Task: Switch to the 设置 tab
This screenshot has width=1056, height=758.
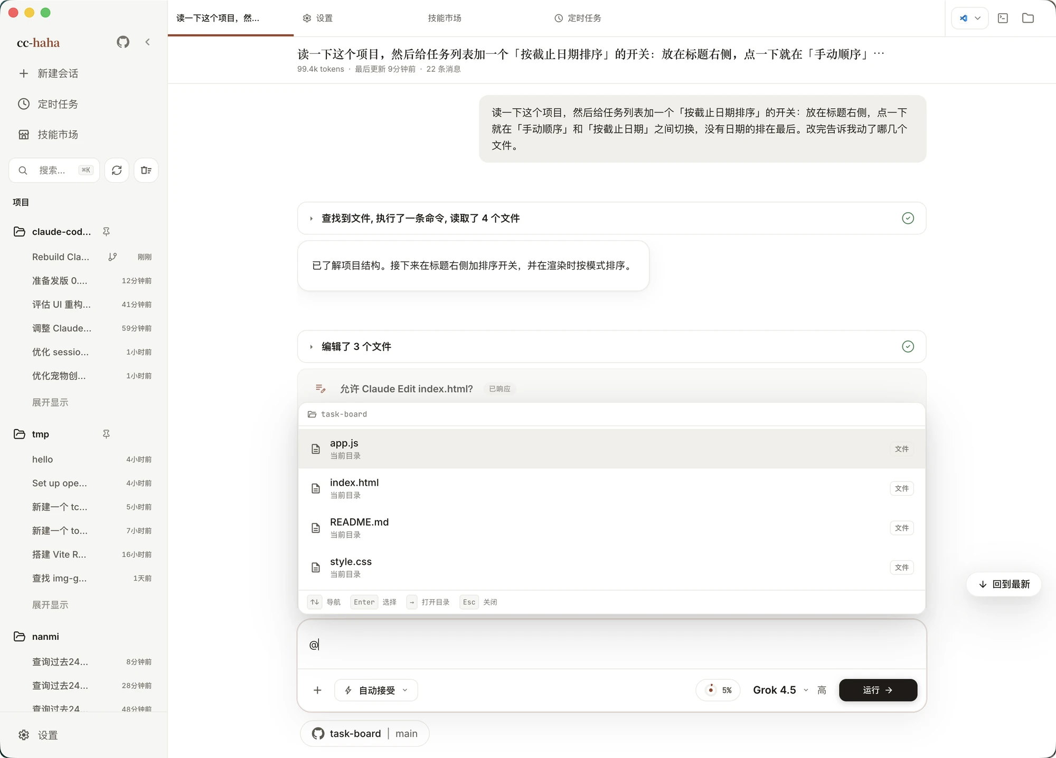Action: coord(318,18)
